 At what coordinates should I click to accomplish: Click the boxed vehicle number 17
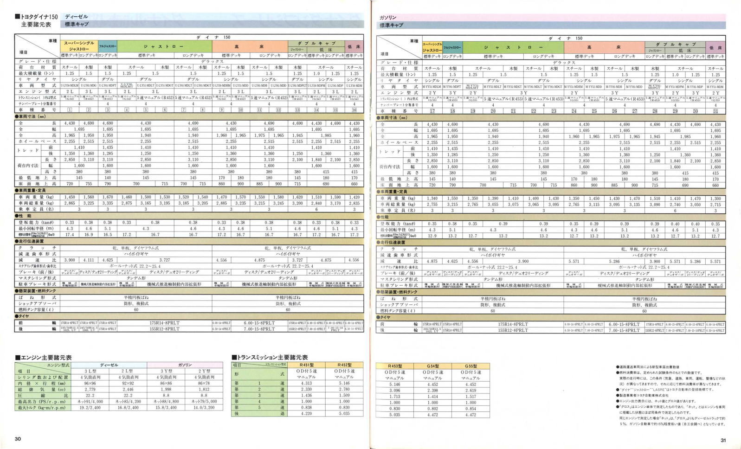point(432,111)
